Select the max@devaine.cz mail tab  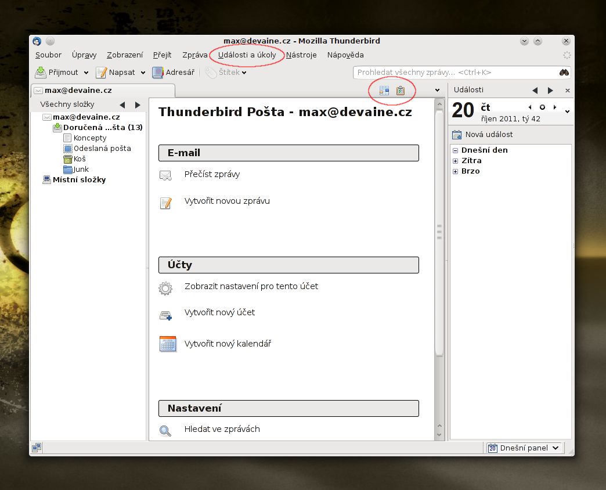(x=103, y=91)
